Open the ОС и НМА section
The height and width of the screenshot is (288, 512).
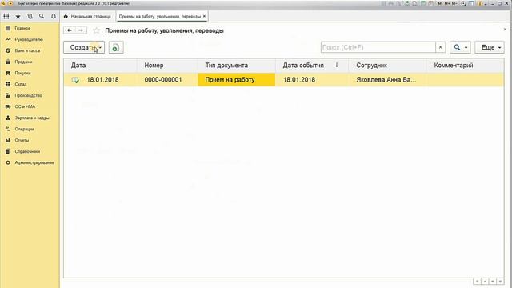pos(25,106)
